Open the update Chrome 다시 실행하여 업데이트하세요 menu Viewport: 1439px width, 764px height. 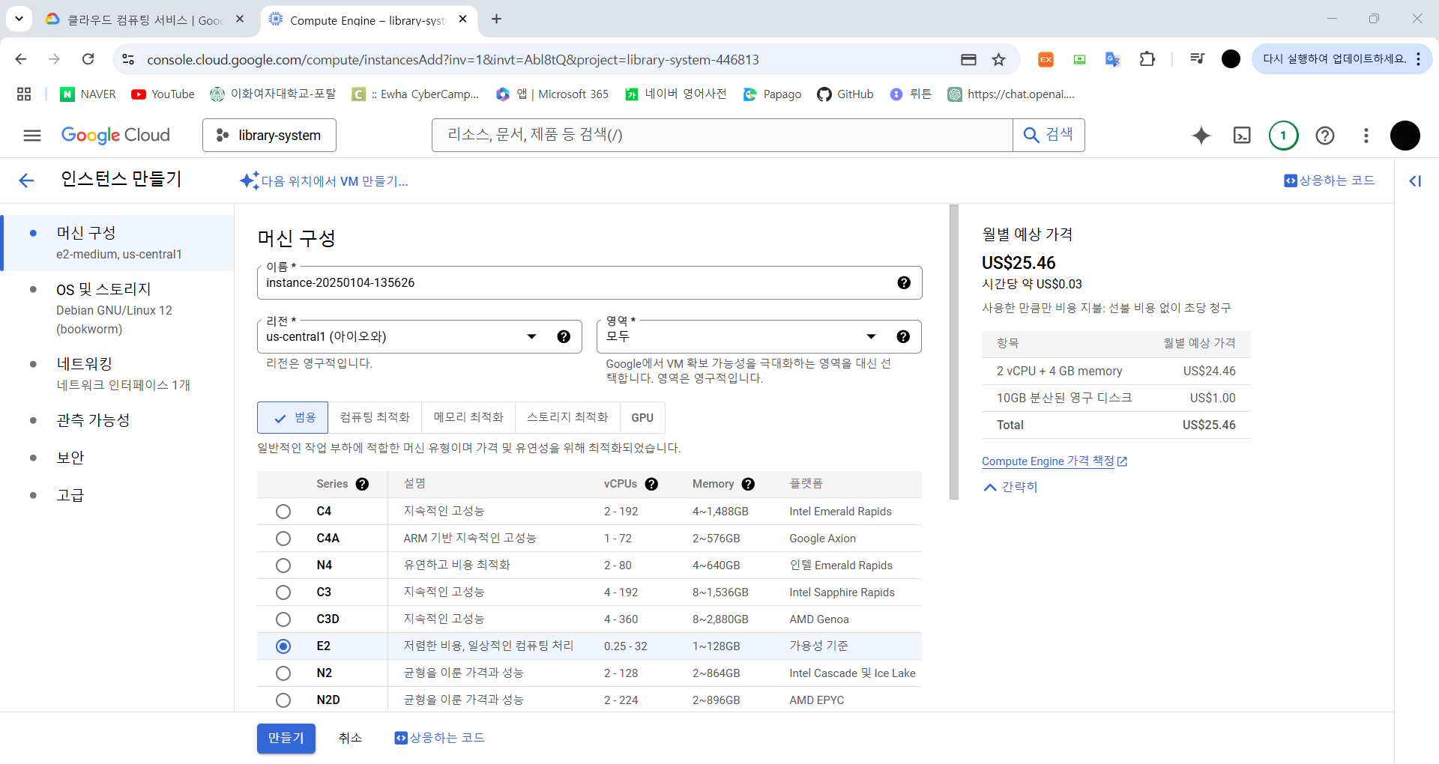pyautogui.click(x=1342, y=59)
